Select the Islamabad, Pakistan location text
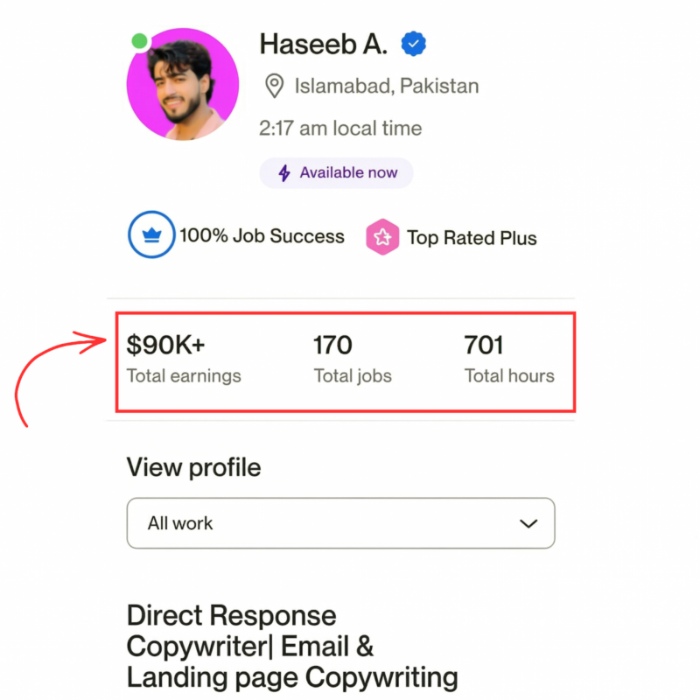Screen dimensions: 700x700 387,86
